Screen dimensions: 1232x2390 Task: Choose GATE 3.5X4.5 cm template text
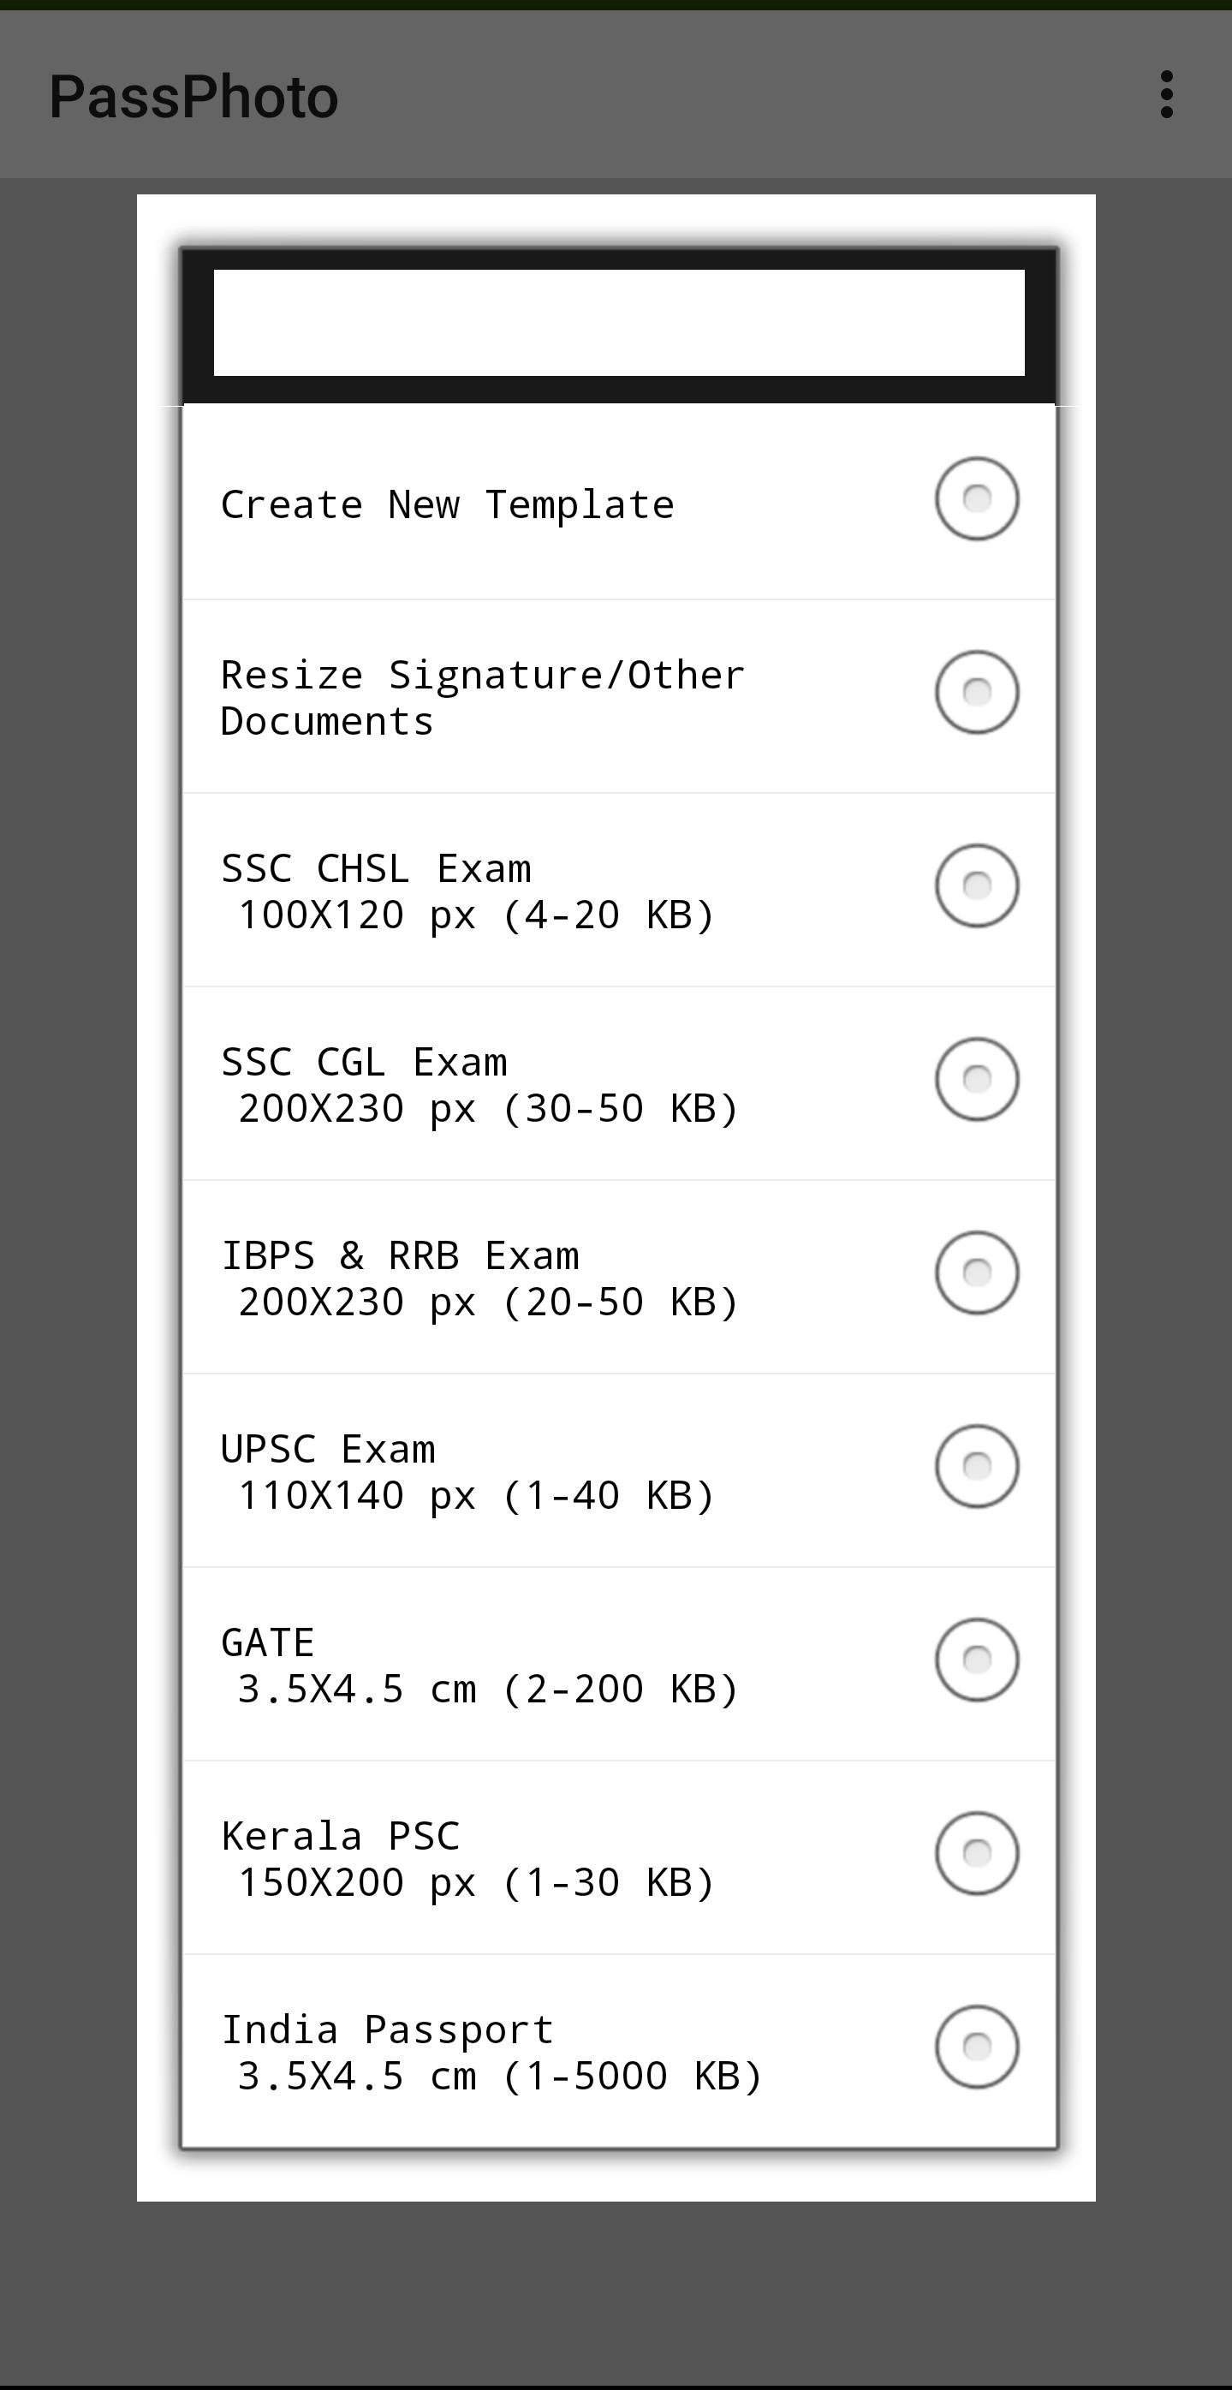coord(479,1666)
